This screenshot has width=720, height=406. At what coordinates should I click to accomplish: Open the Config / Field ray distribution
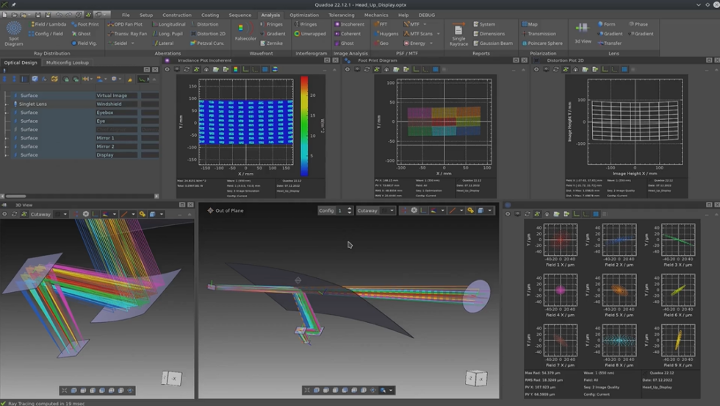[x=46, y=34]
